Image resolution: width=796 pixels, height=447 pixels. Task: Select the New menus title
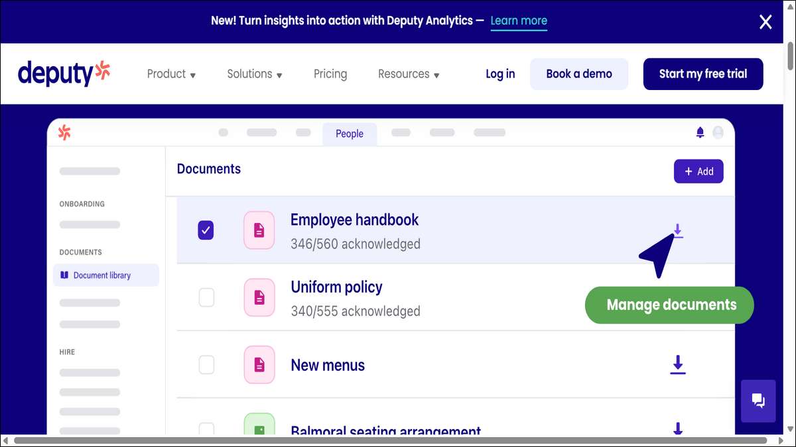328,365
